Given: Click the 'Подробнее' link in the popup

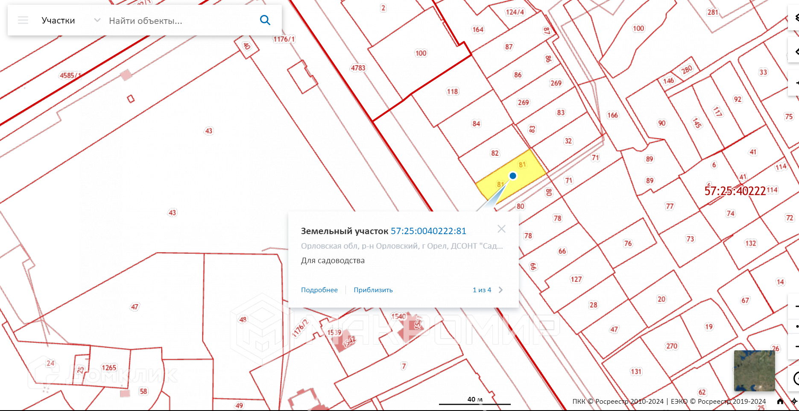Looking at the screenshot, I should [x=319, y=290].
